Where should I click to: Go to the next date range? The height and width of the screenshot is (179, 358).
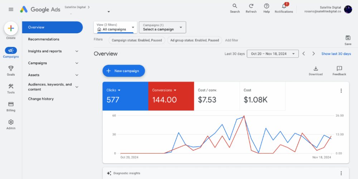pos(314,54)
